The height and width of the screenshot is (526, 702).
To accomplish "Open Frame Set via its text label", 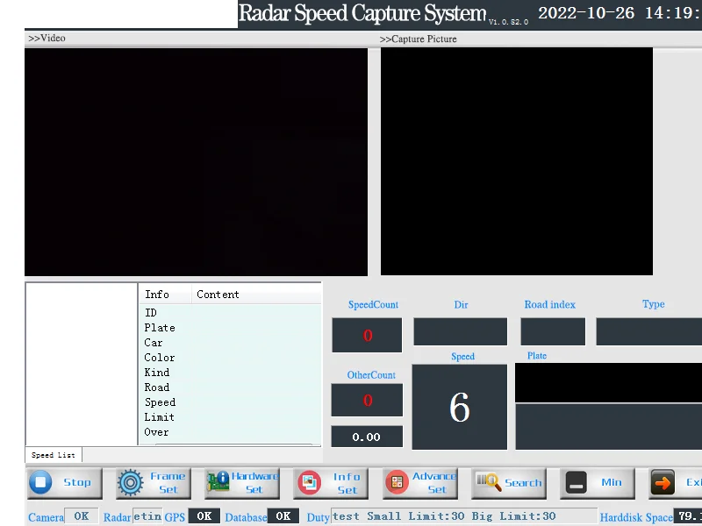I will pyautogui.click(x=168, y=483).
